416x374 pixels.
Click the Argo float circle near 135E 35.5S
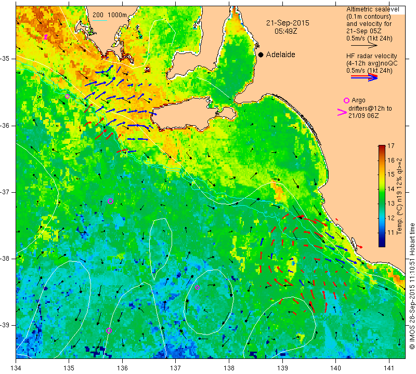click(x=68, y=96)
